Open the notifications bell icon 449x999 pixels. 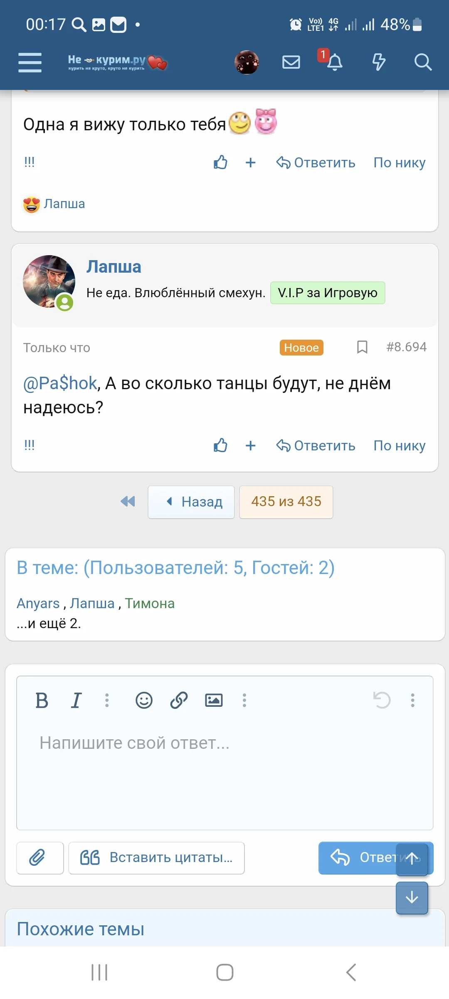pos(335,63)
